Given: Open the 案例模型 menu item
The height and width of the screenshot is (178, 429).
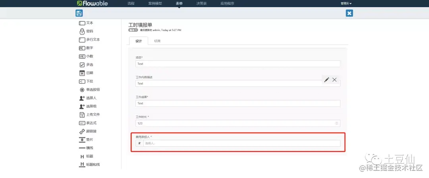Looking at the screenshot, I should pyautogui.click(x=155, y=4).
